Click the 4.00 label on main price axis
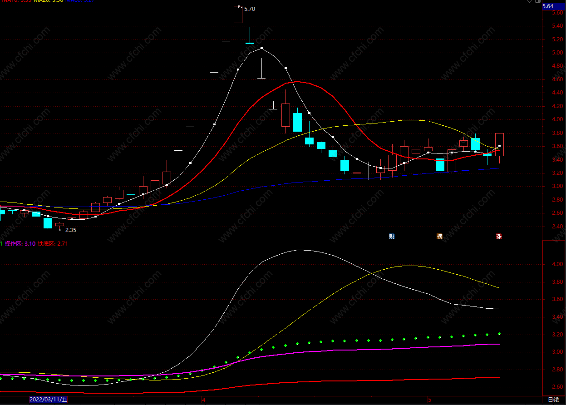The width and height of the screenshot is (566, 405). [x=557, y=120]
